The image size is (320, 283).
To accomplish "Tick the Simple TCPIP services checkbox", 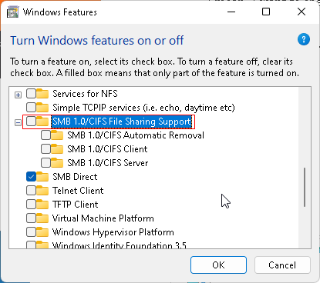I will (x=31, y=108).
